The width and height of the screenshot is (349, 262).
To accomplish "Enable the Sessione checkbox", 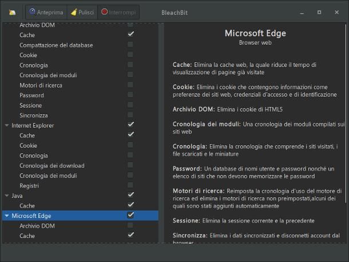I will click(x=130, y=105).
